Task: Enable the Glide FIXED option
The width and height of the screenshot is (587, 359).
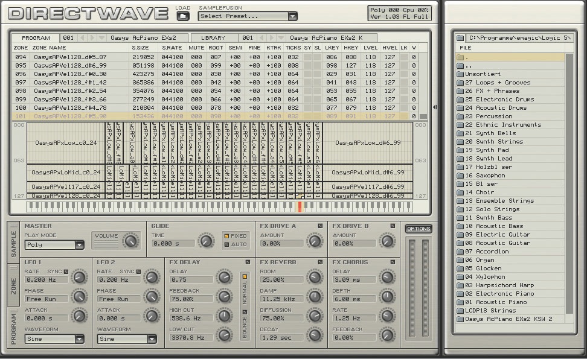Action: 226,236
